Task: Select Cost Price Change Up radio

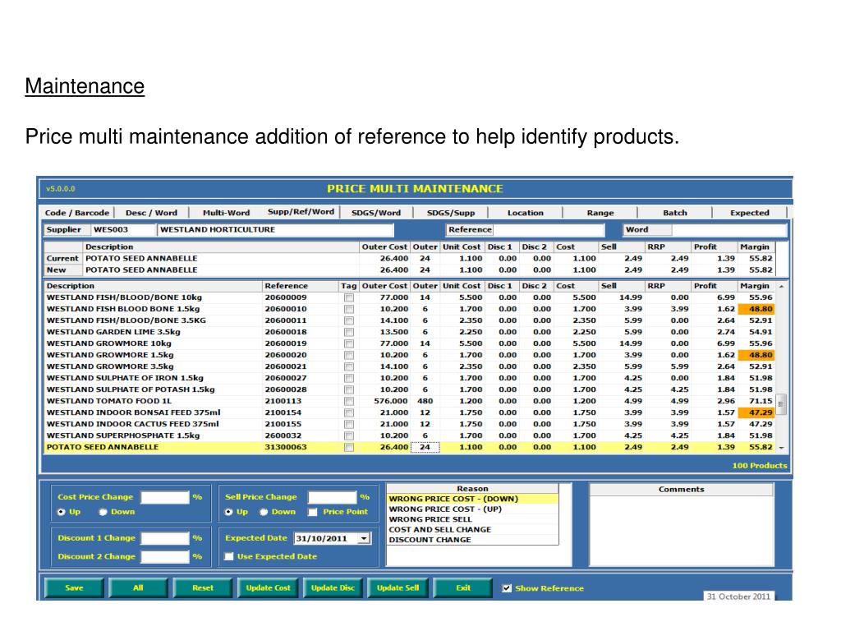Action: (x=62, y=512)
